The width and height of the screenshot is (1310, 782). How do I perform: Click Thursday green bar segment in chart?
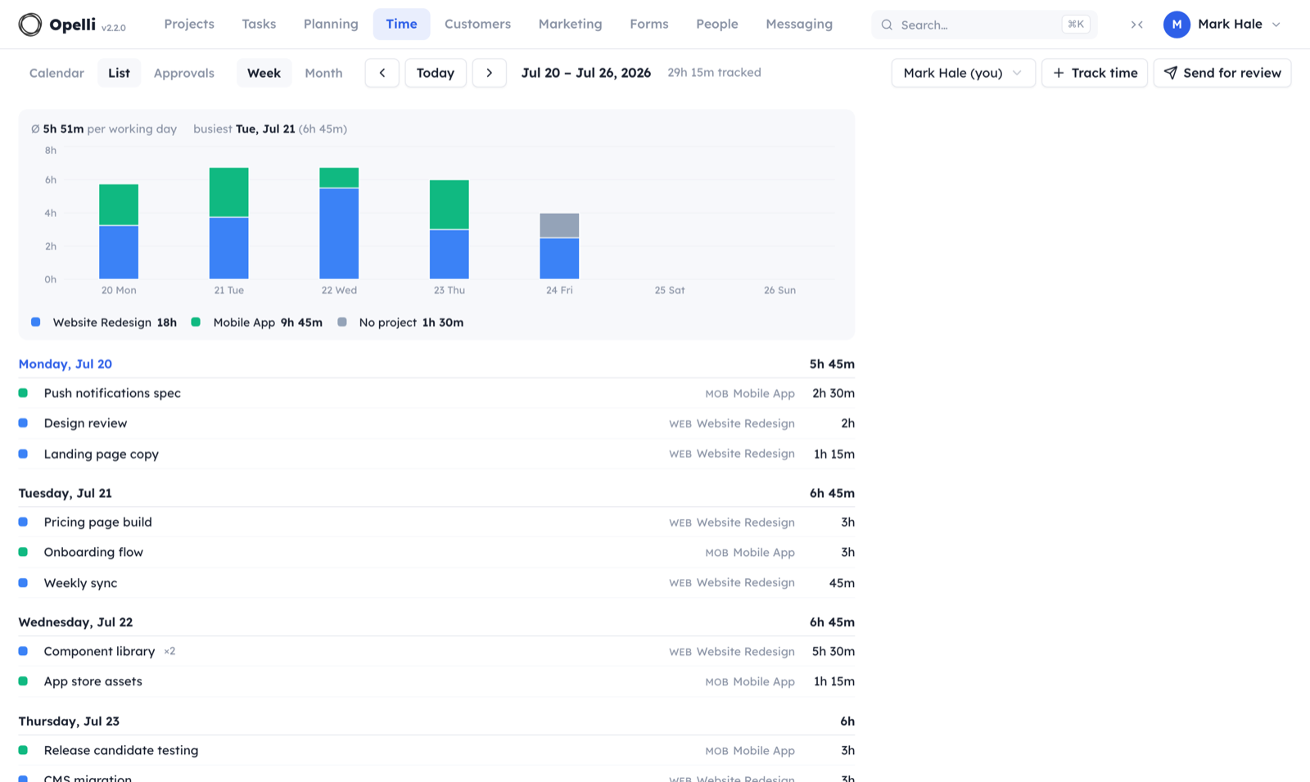[449, 205]
